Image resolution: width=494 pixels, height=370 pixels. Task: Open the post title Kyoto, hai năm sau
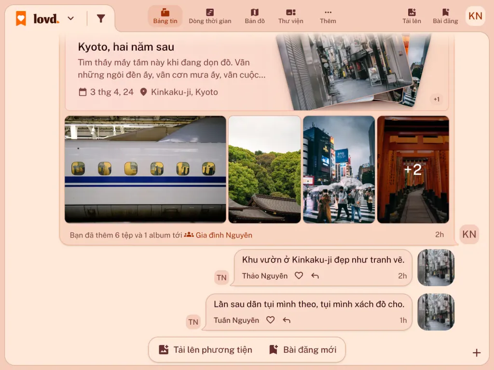click(126, 47)
